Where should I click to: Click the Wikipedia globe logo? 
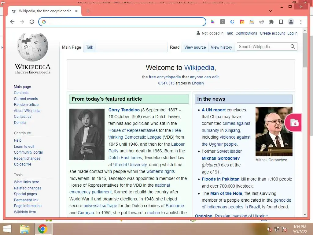pos(32,47)
